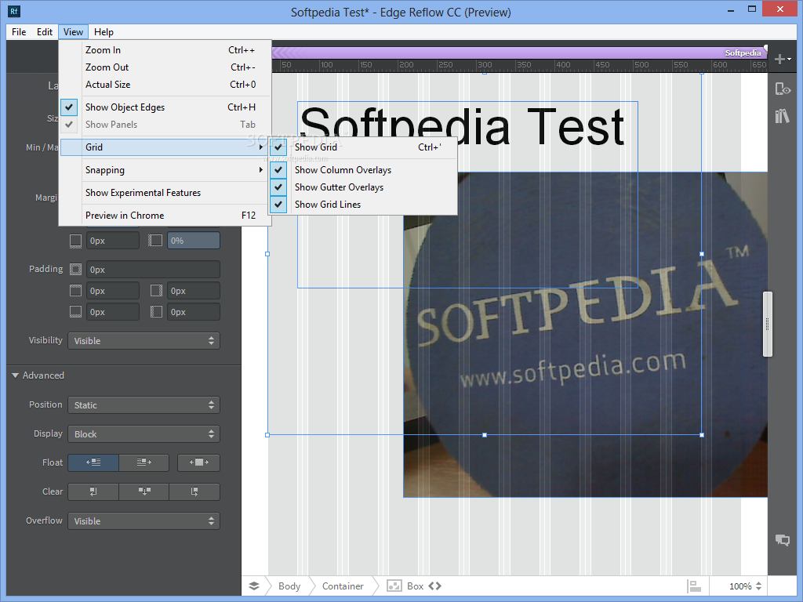The image size is (803, 602).
Task: Open the Edit menu
Action: 45,31
